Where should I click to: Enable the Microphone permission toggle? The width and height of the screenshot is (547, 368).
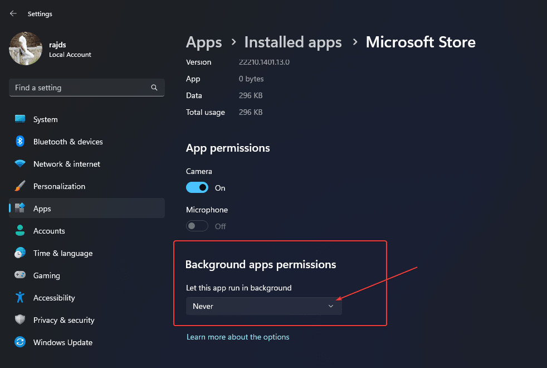(197, 226)
